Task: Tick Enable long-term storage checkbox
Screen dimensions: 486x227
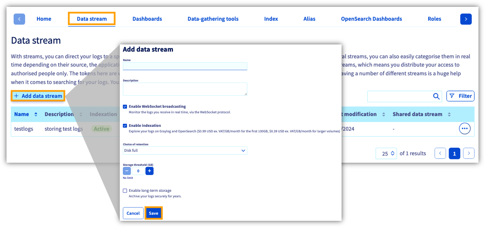Action: 125,191
